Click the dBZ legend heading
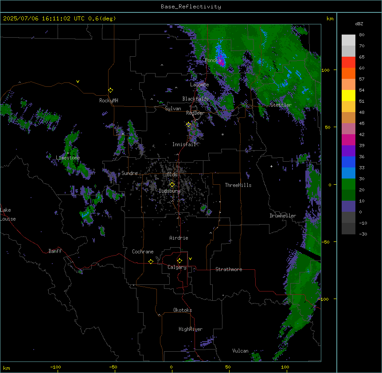 (359, 23)
